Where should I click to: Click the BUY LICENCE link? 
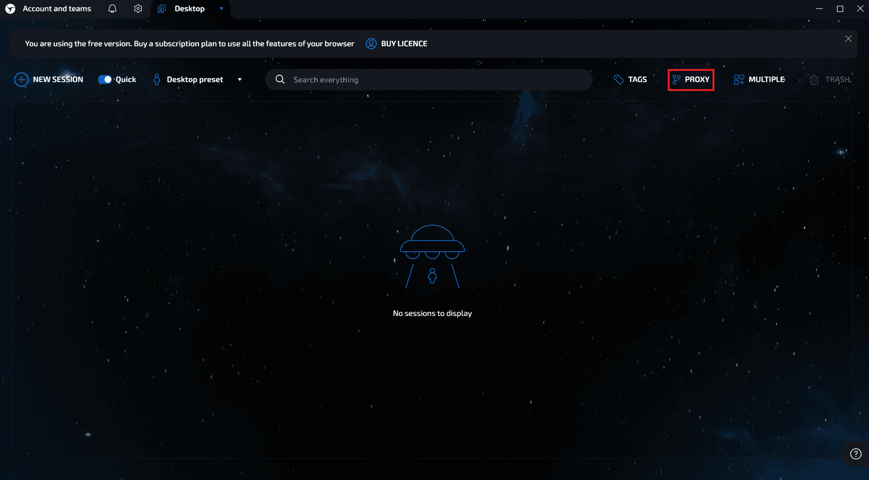pos(404,44)
